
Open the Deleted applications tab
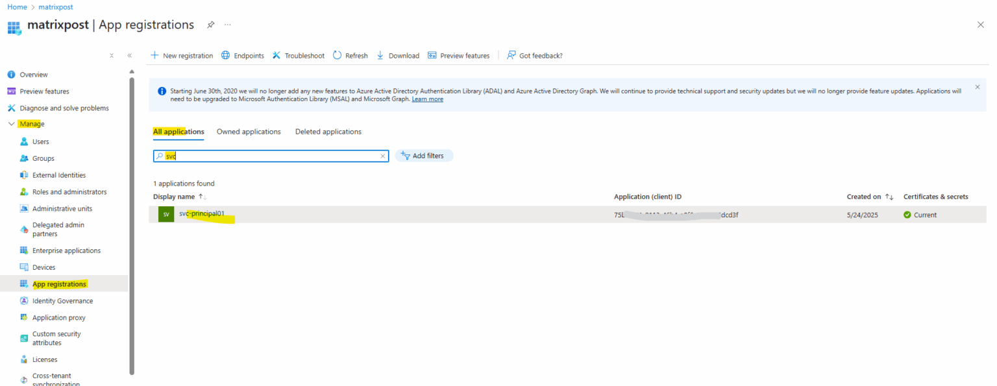point(328,132)
